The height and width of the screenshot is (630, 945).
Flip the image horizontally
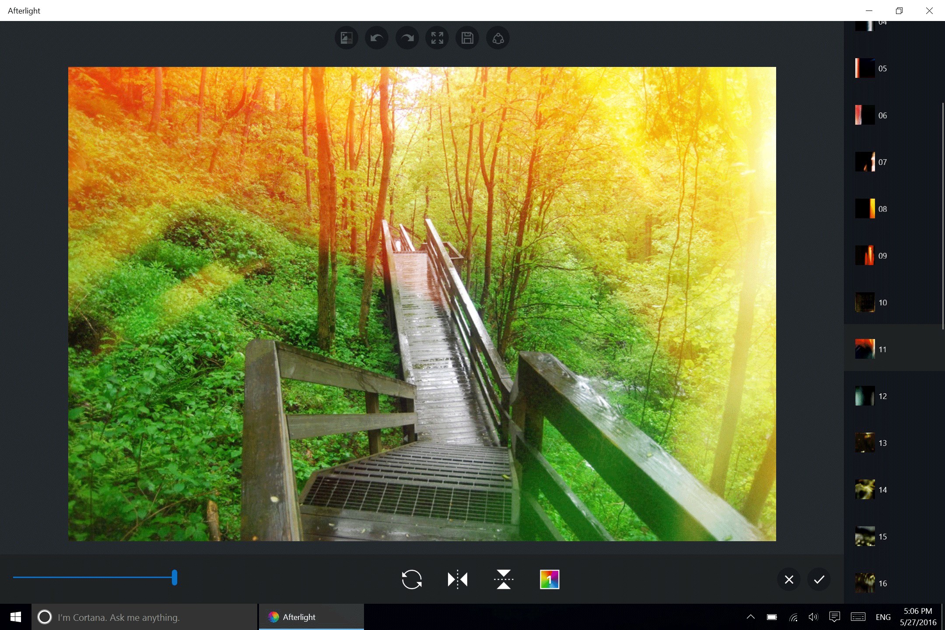coord(458,579)
